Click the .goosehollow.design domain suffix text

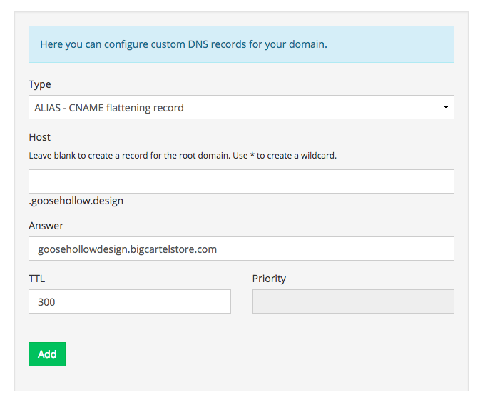tap(76, 201)
